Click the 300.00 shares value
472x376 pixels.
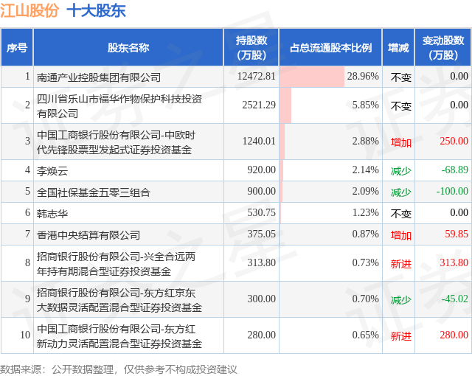click(261, 299)
